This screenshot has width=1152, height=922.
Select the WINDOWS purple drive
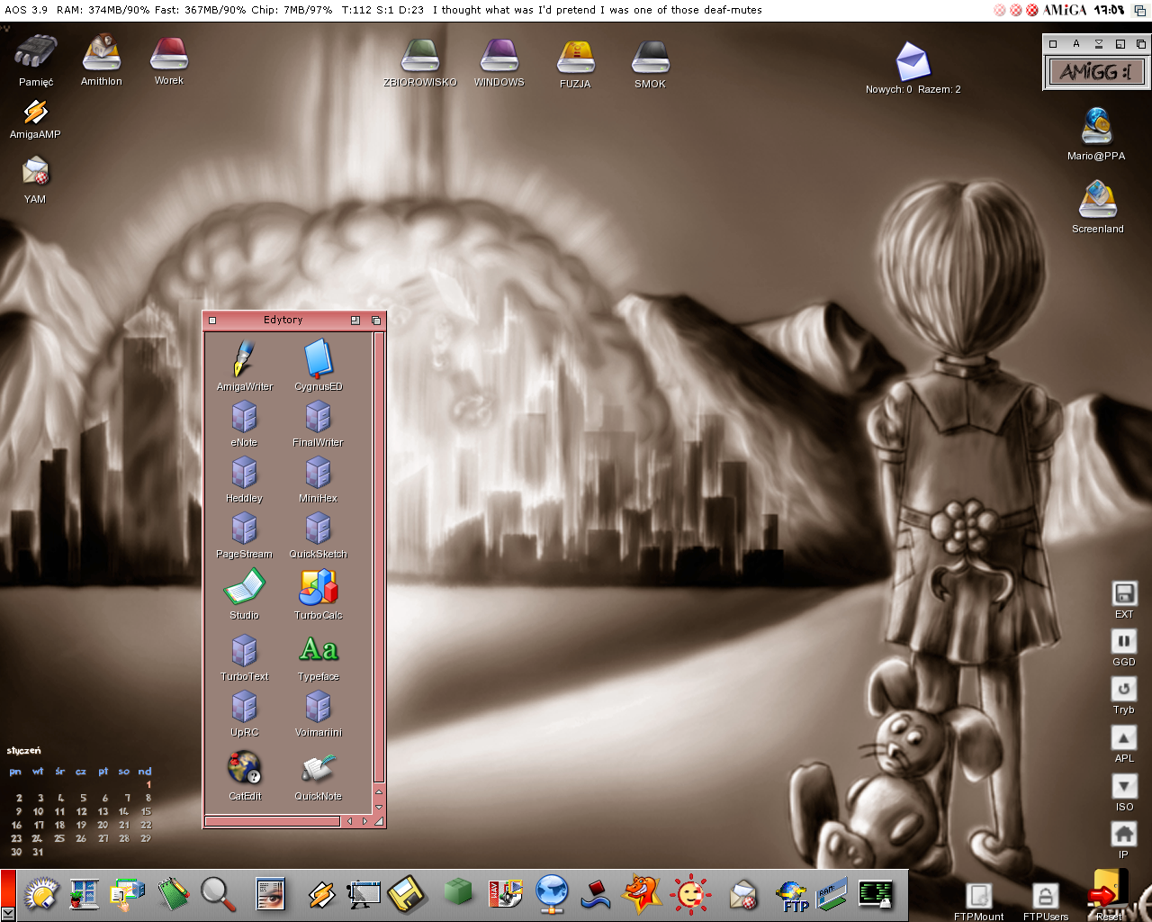[x=499, y=56]
